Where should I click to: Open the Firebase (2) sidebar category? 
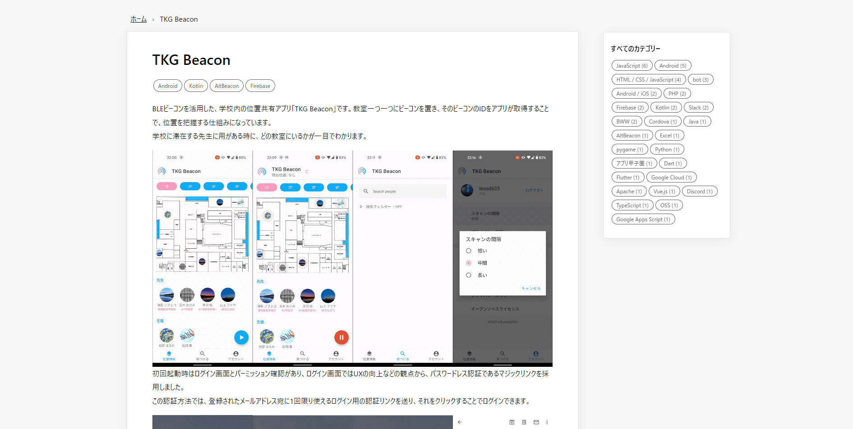[630, 108]
